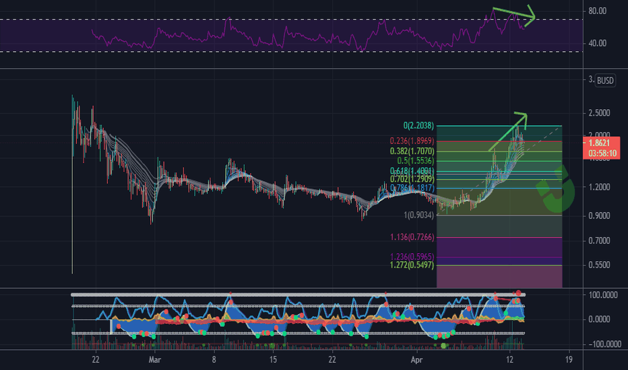
Task: Select Fibonacci level 0.382(1.7070) label
Action: (x=412, y=151)
